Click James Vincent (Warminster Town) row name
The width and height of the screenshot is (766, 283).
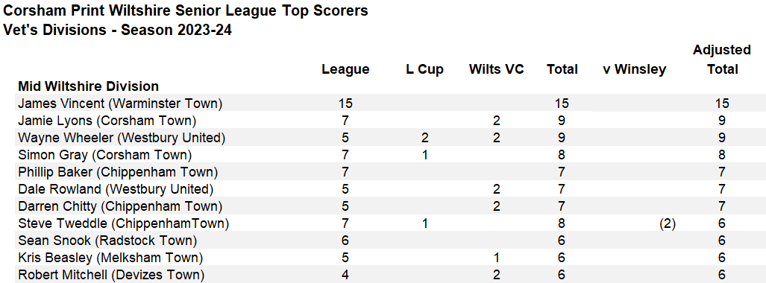point(120,104)
